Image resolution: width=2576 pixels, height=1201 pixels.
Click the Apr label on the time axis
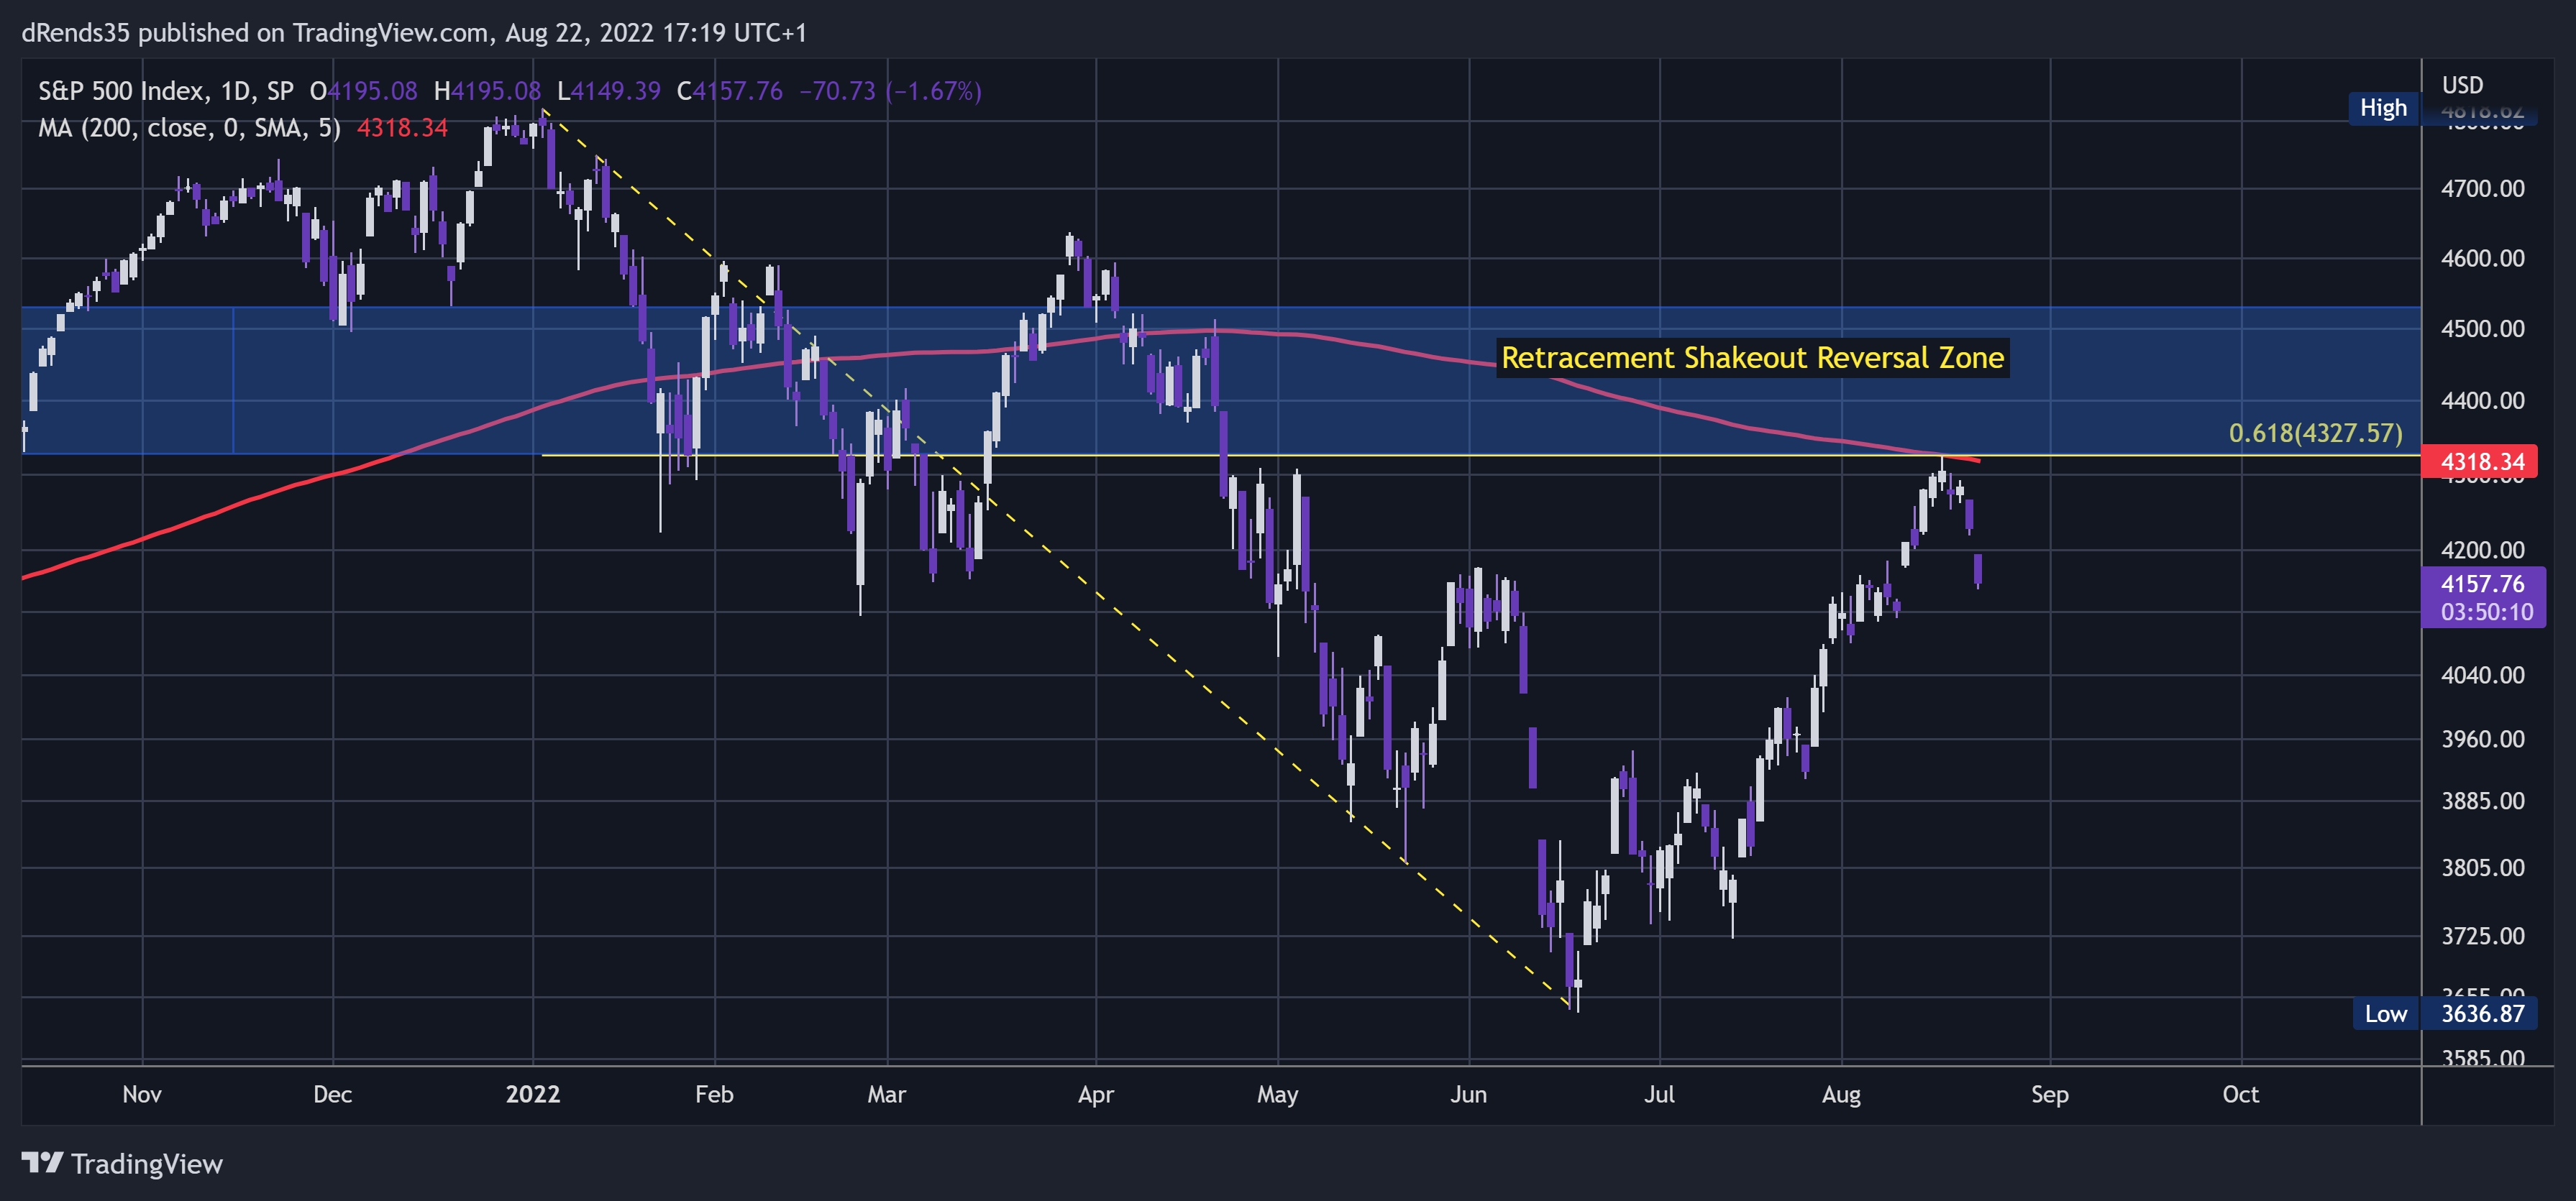(x=1096, y=1094)
